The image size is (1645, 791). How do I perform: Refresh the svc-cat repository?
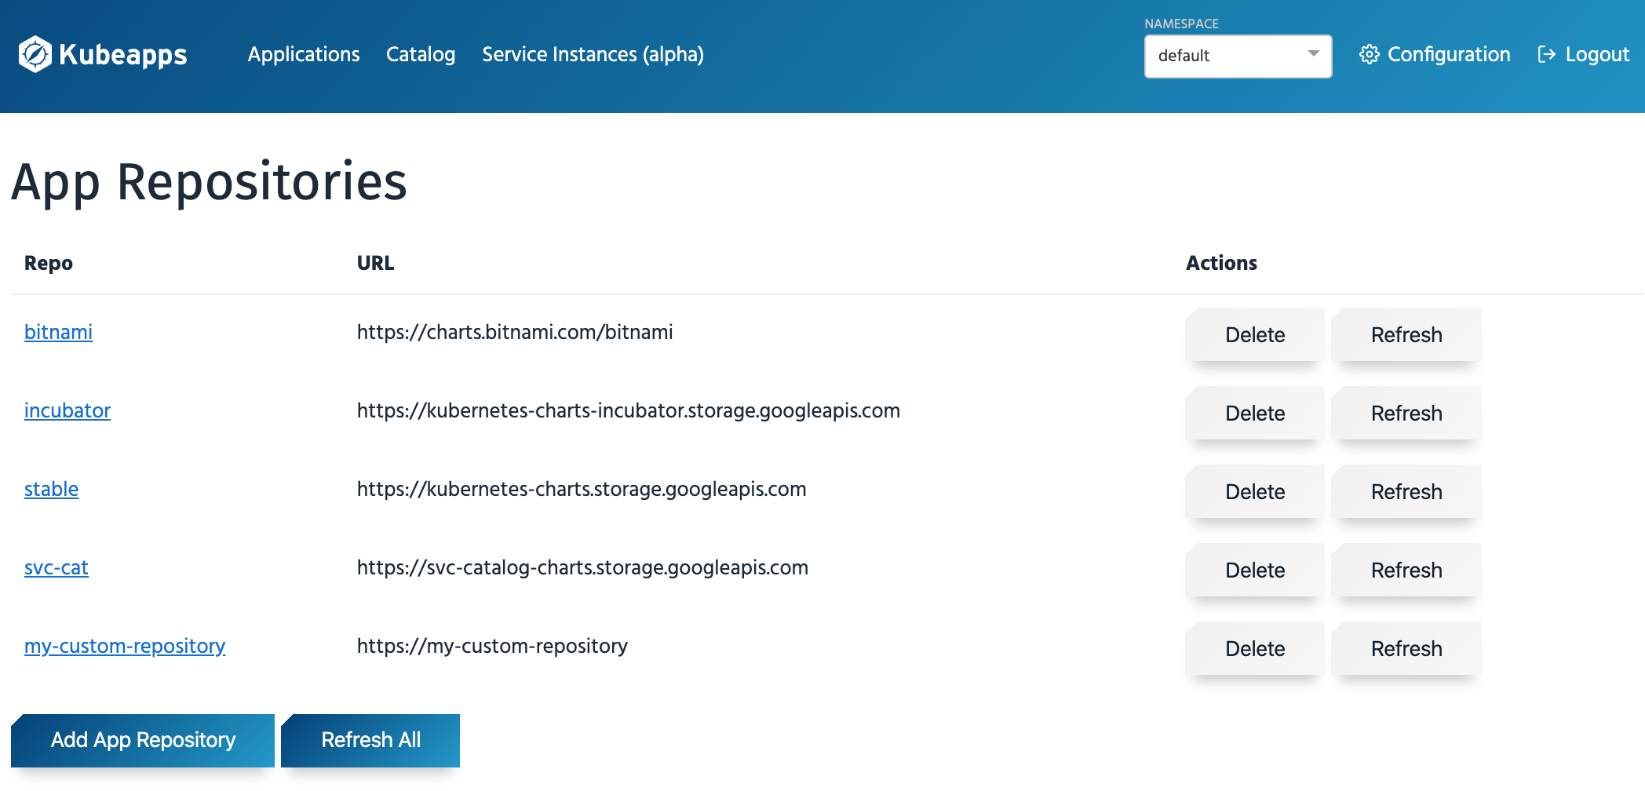click(x=1406, y=570)
